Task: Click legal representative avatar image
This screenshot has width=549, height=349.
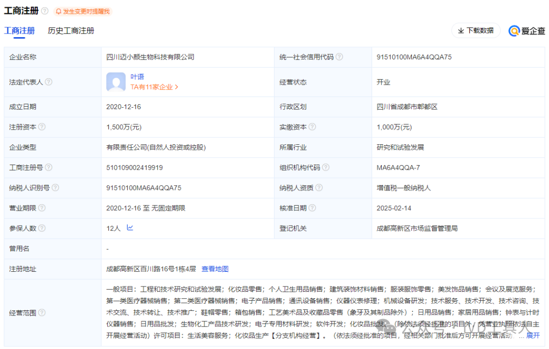Action: (116, 82)
